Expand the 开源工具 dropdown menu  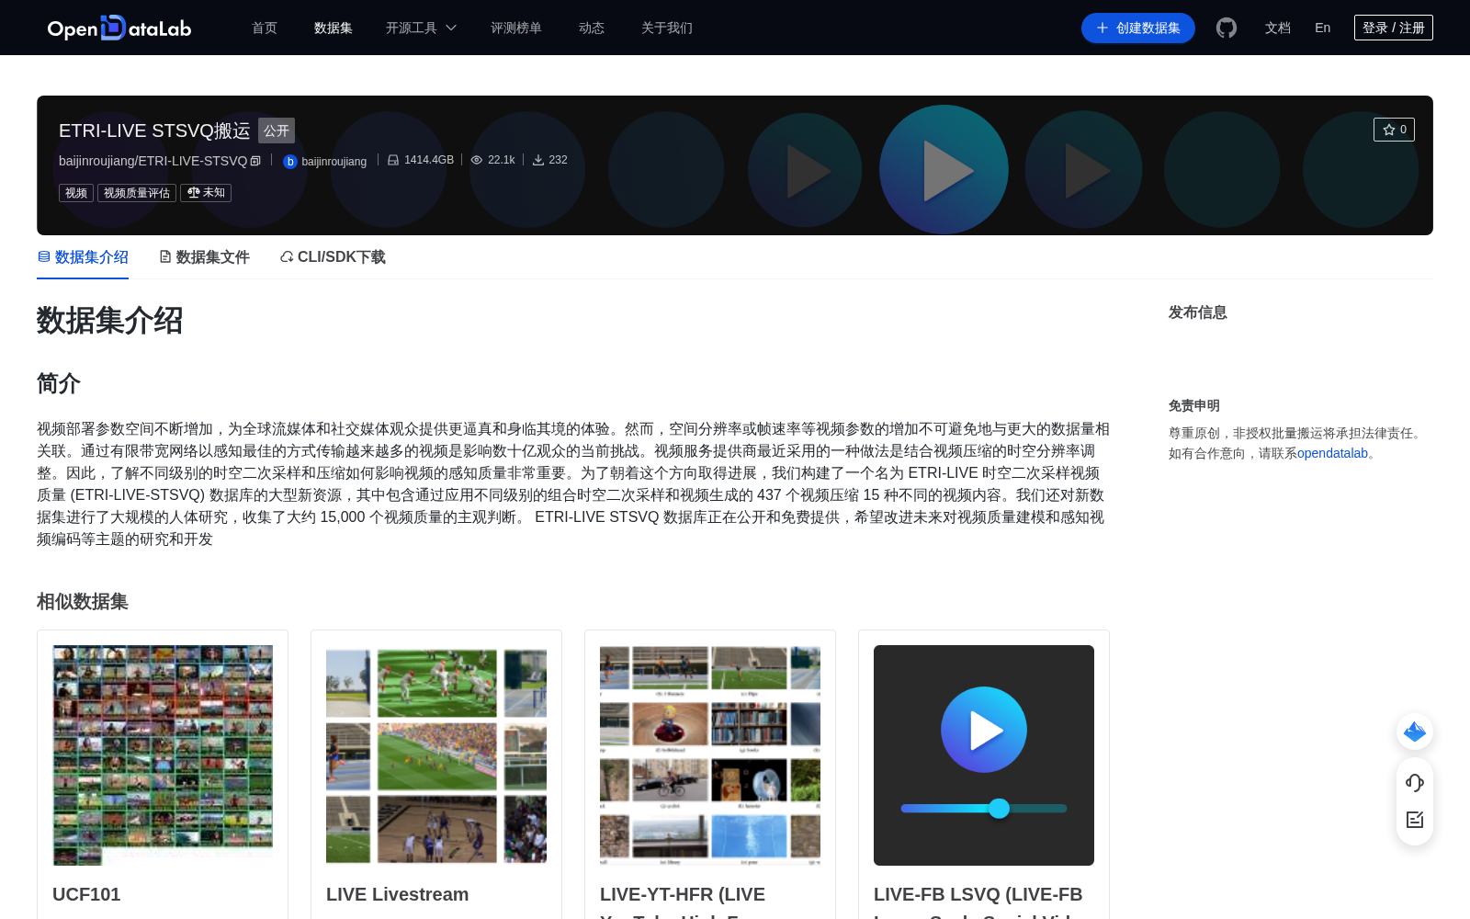point(421,28)
